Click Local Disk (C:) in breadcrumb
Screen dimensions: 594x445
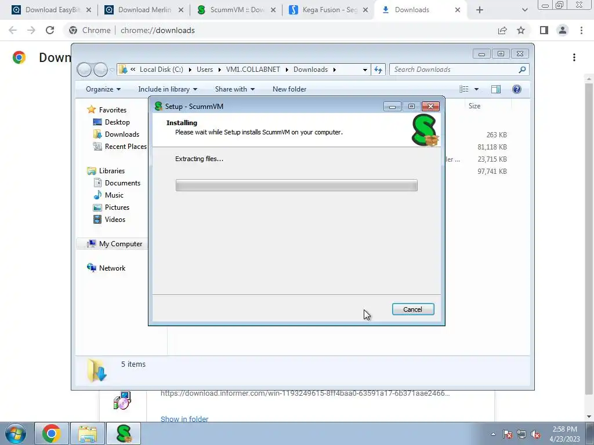(x=161, y=70)
